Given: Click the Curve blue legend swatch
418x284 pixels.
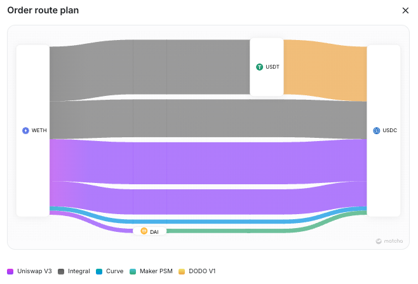Looking at the screenshot, I should pos(99,271).
